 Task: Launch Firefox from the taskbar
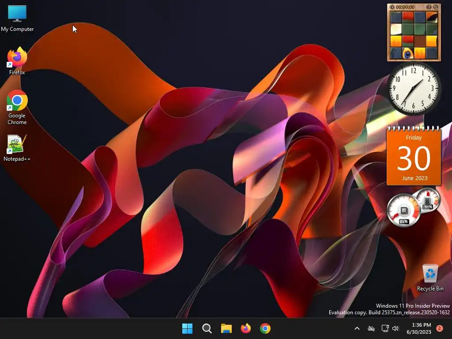coord(245,328)
